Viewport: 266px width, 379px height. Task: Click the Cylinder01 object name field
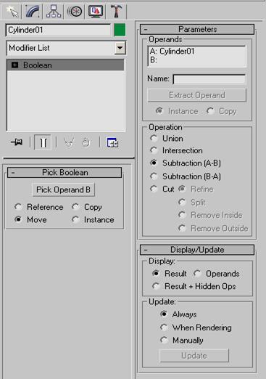pyautogui.click(x=58, y=30)
